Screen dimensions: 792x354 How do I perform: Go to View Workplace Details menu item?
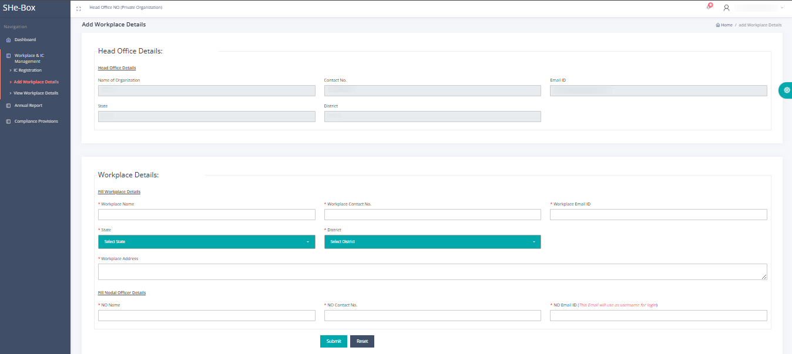[x=35, y=93]
